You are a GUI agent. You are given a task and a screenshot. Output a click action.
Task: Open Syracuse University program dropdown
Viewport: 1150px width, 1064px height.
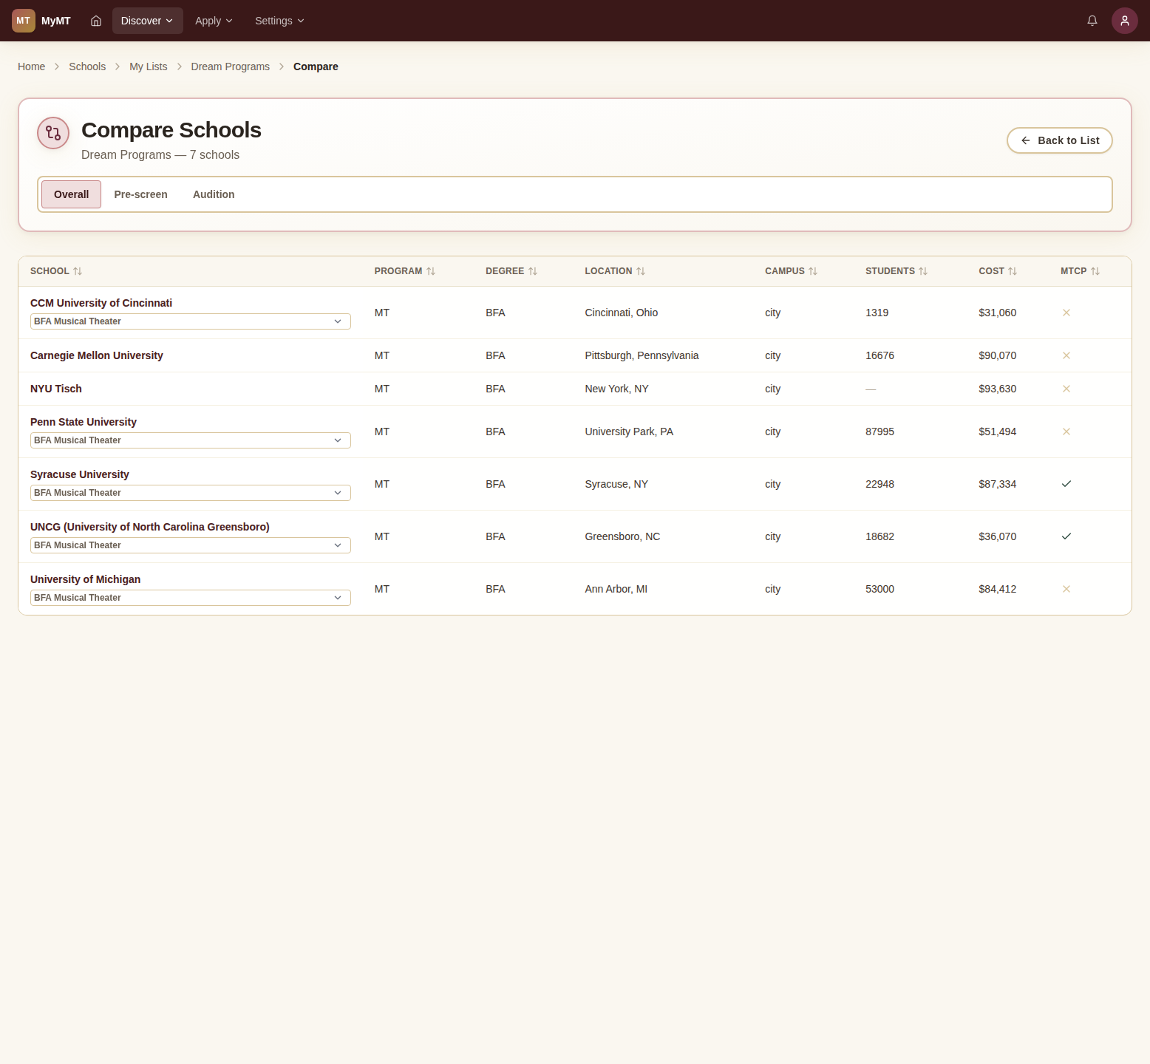coord(190,493)
